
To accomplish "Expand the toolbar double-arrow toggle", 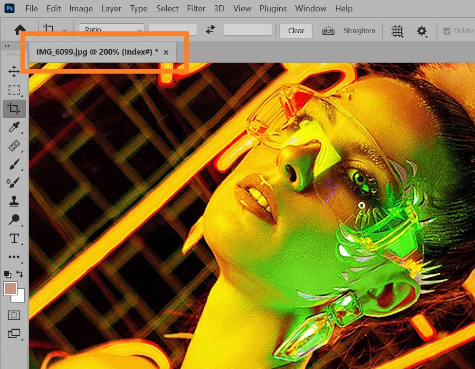I will pyautogui.click(x=7, y=46).
